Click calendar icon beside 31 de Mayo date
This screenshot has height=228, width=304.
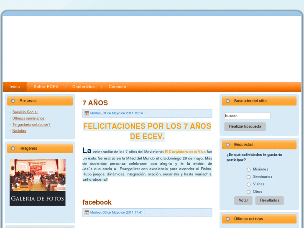(87, 113)
